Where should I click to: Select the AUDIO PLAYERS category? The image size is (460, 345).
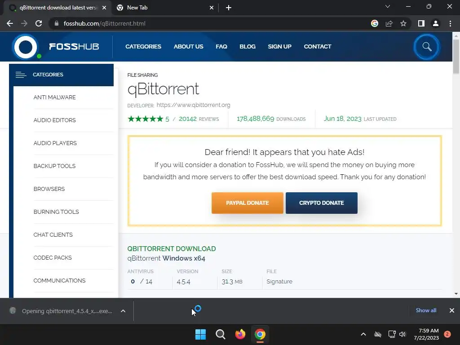55,143
